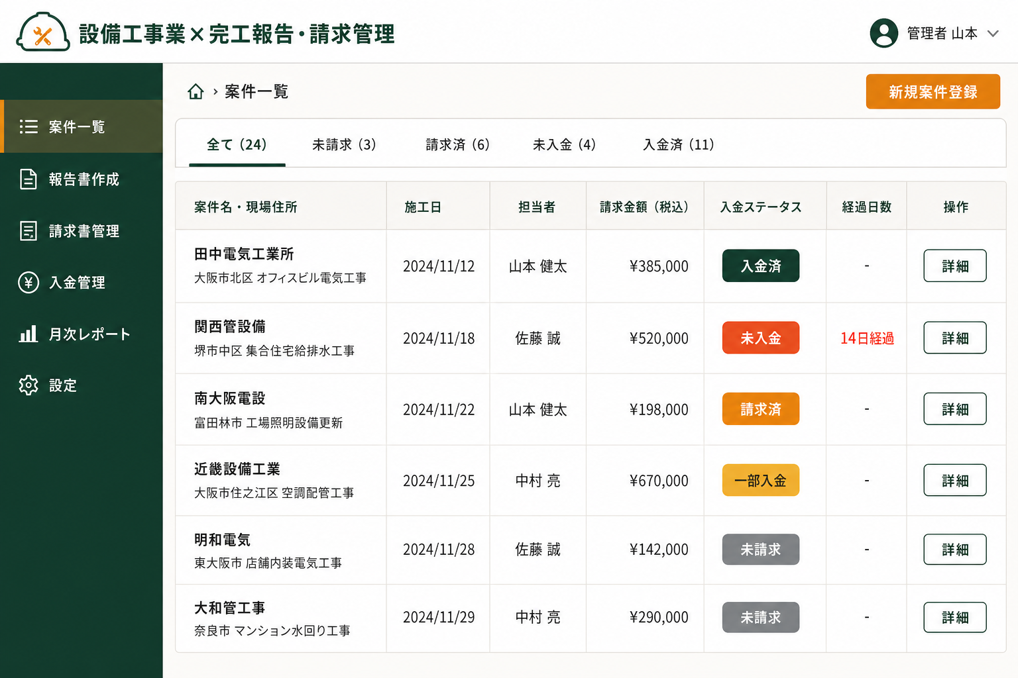Click the 2024/11/12 date cell
This screenshot has height=678, width=1018.
pyautogui.click(x=439, y=266)
